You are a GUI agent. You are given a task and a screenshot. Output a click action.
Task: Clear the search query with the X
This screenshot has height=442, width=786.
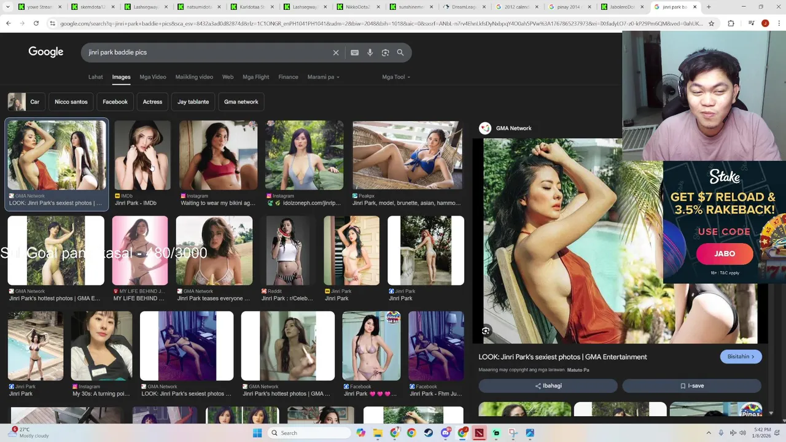point(336,53)
